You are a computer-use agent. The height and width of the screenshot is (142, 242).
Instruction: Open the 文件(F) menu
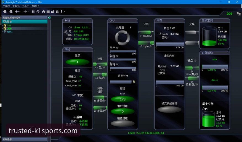click(6, 6)
